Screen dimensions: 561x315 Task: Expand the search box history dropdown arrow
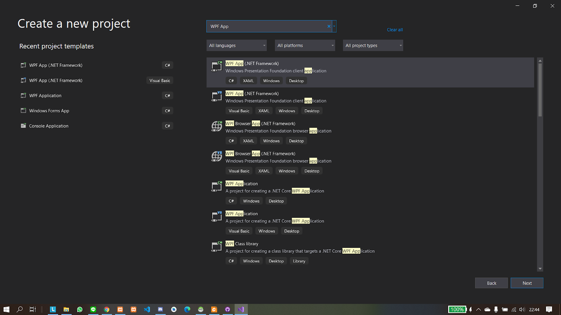tap(334, 26)
